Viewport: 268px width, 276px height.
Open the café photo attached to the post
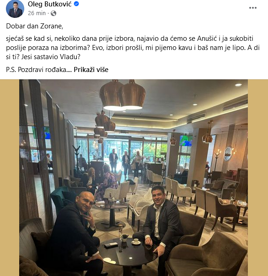[134, 177]
